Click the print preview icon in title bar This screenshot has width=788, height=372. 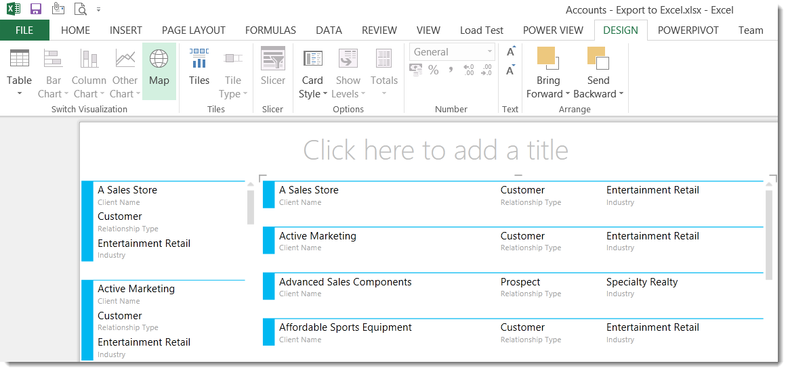coord(81,9)
